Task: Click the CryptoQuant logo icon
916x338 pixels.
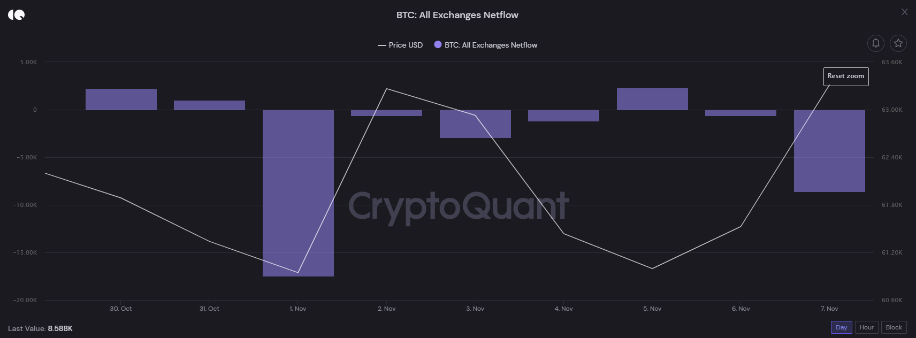Action: coord(16,14)
